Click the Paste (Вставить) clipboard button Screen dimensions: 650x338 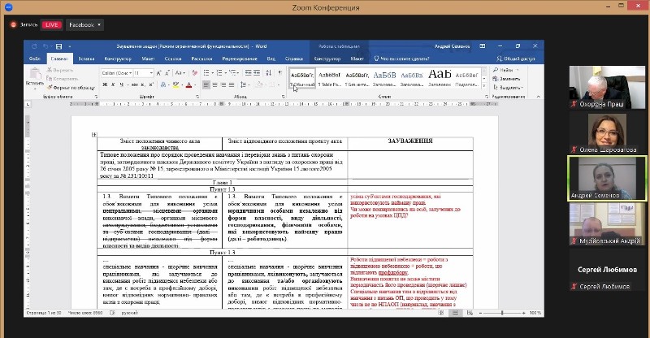tap(35, 78)
